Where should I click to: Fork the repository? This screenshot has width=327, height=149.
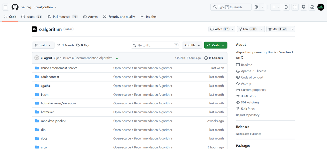(x=248, y=29)
